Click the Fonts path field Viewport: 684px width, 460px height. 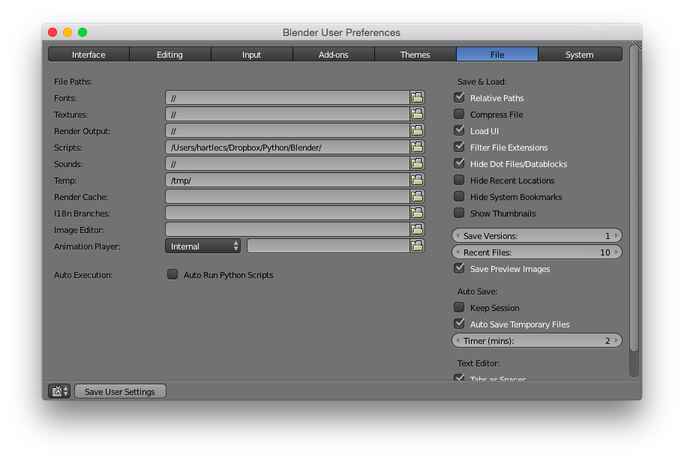(287, 97)
